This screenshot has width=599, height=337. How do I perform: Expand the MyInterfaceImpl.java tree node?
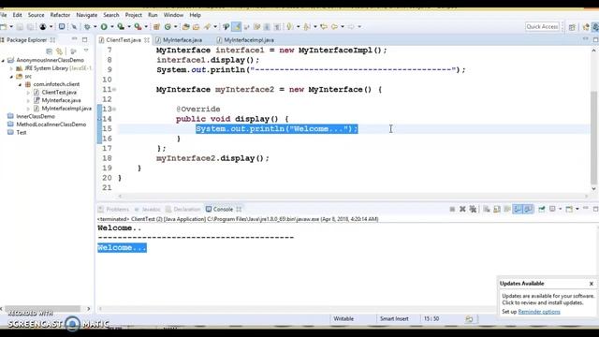28,109
